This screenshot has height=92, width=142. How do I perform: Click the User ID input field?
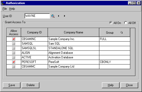coord(37,16)
